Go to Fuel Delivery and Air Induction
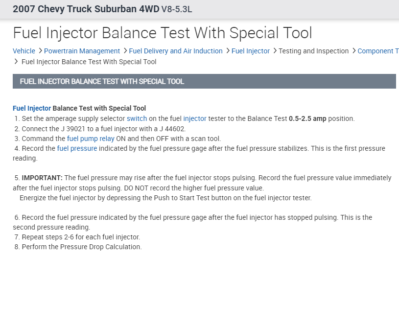The height and width of the screenshot is (328, 399). pos(176,51)
